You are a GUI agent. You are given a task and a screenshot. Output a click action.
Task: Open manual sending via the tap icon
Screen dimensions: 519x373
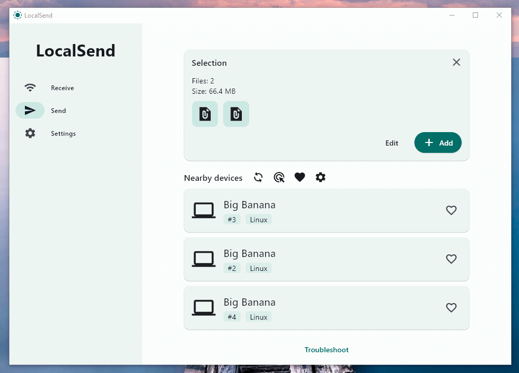(279, 177)
